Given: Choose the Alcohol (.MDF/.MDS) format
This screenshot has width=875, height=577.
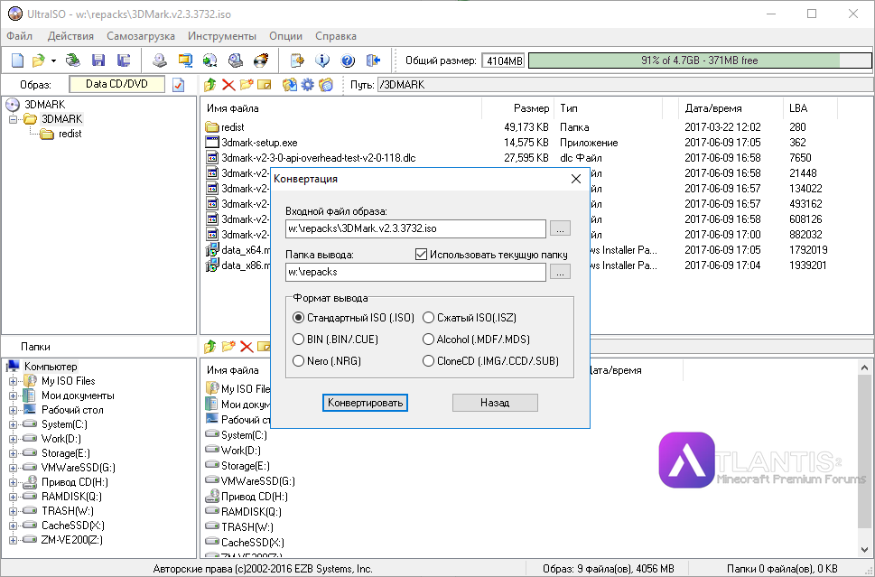Looking at the screenshot, I should pos(429,340).
